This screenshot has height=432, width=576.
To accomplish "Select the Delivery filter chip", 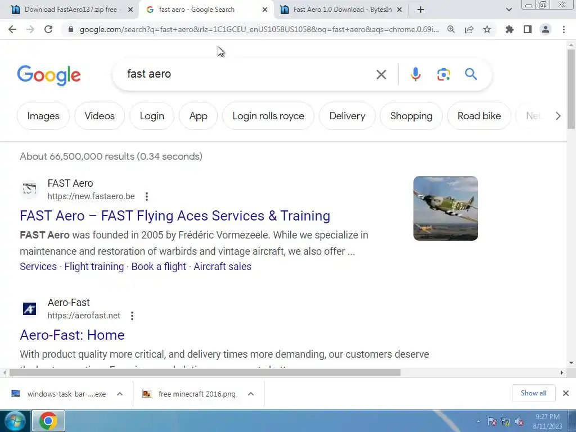I will pos(347,116).
